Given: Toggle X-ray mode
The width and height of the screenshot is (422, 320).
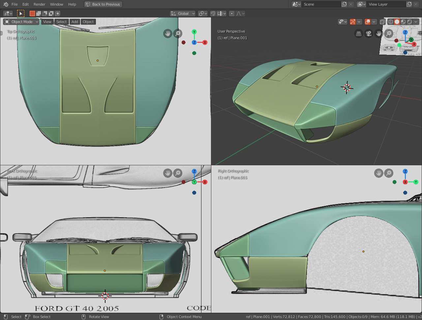Looking at the screenshot, I should pos(382,22).
